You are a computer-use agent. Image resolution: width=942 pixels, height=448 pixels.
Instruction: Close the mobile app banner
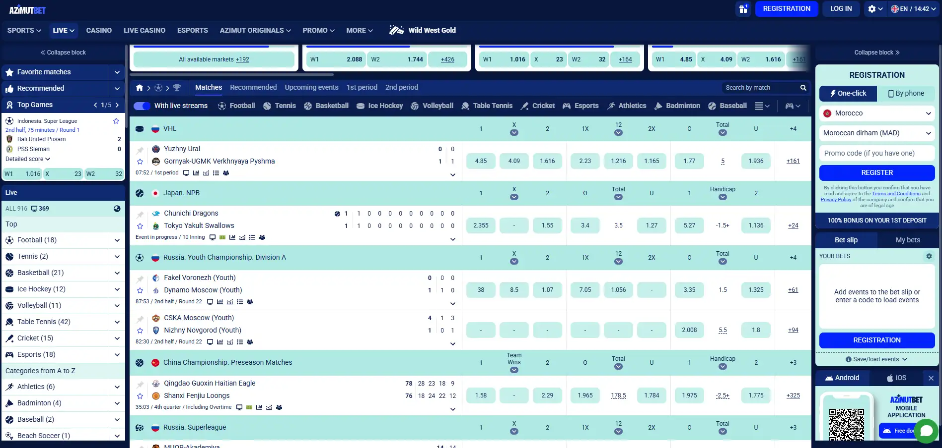tap(931, 378)
